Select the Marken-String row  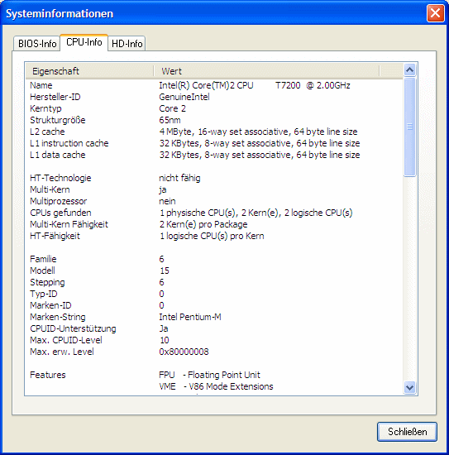pyautogui.click(x=214, y=317)
